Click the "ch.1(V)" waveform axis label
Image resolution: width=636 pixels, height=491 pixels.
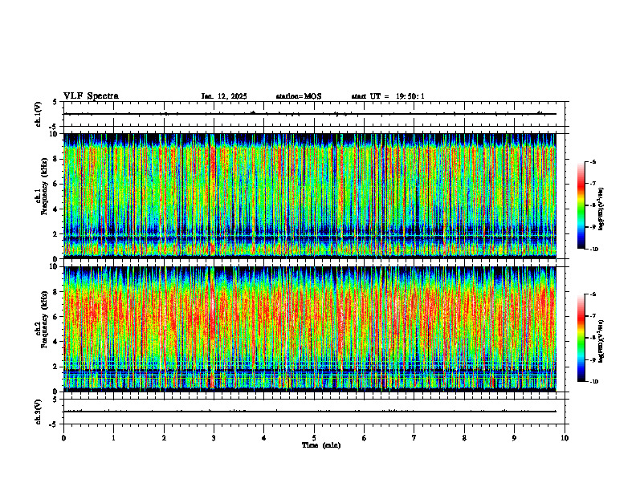[39, 114]
